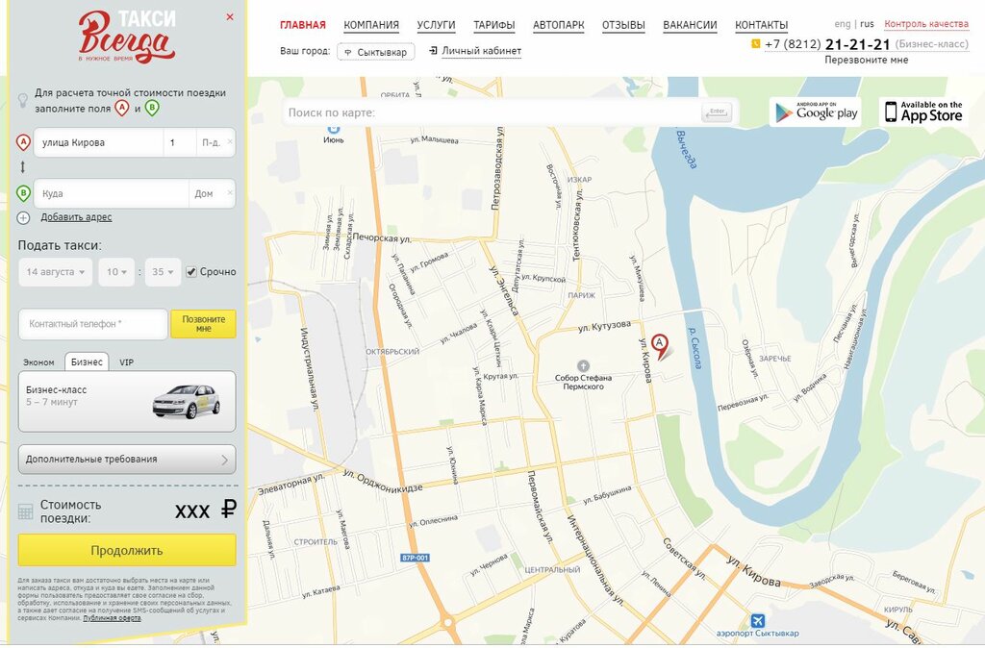Click the Сыктывкар airport icon on map
The image size is (985, 648).
tap(758, 620)
